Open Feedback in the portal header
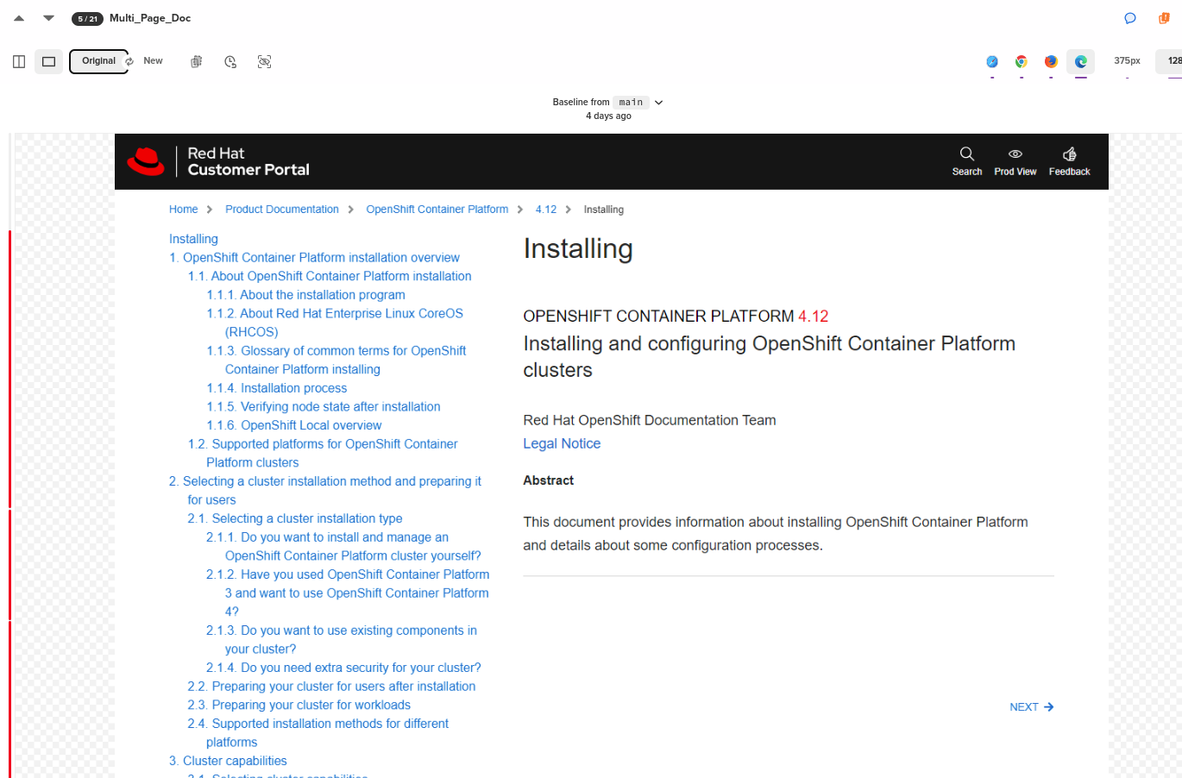Image resolution: width=1182 pixels, height=778 pixels. [1070, 161]
